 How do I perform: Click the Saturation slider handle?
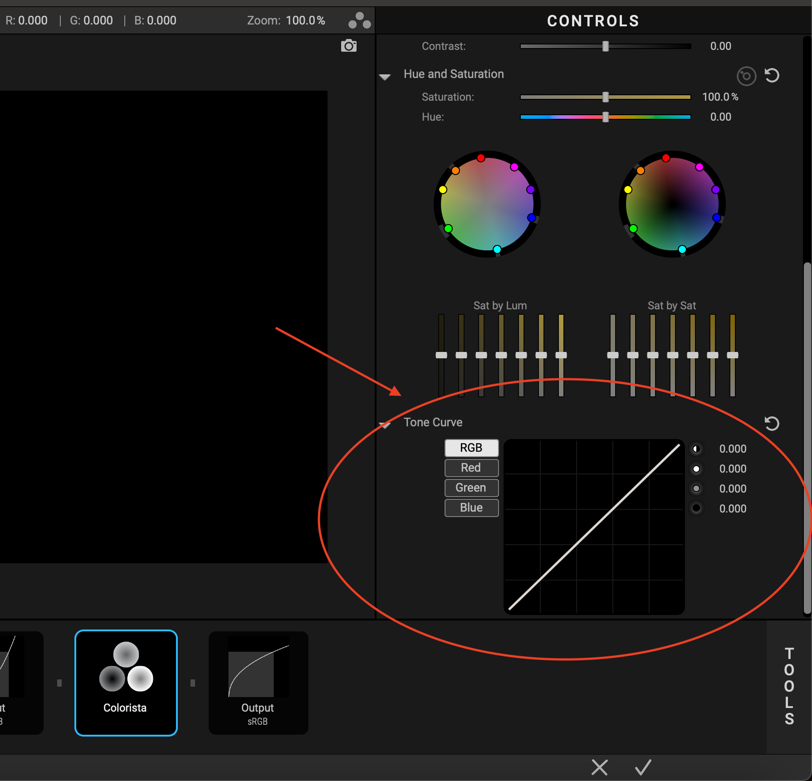pyautogui.click(x=605, y=97)
